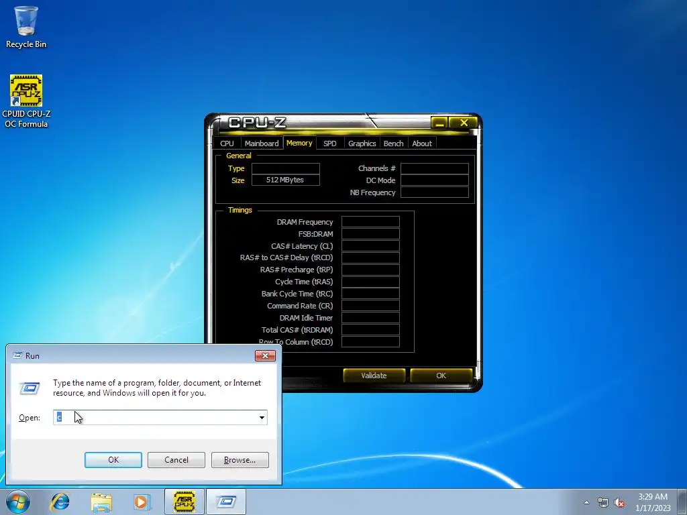Open Windows Media Player from taskbar
This screenshot has height=515, width=687.
coord(142,502)
